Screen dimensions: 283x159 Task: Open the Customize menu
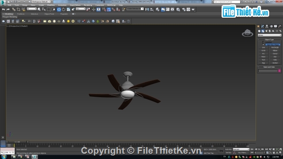coord(99,5)
